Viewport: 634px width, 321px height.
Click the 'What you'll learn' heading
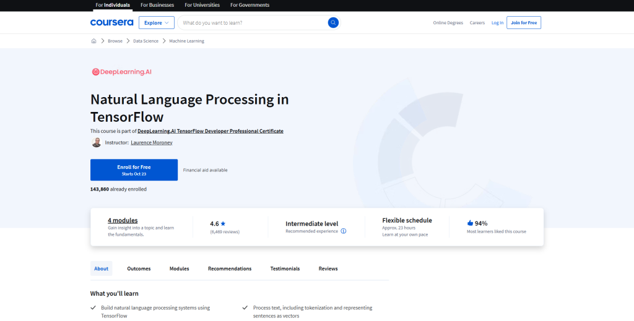click(115, 294)
